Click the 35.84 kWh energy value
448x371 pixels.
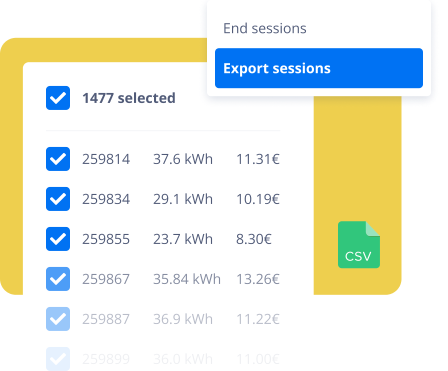pos(186,279)
